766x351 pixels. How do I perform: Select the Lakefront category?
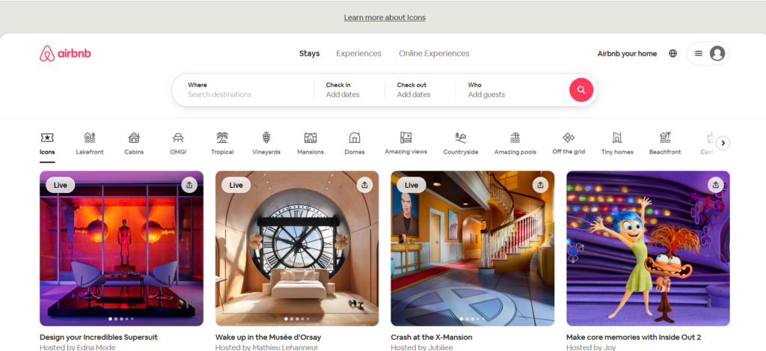click(x=90, y=144)
